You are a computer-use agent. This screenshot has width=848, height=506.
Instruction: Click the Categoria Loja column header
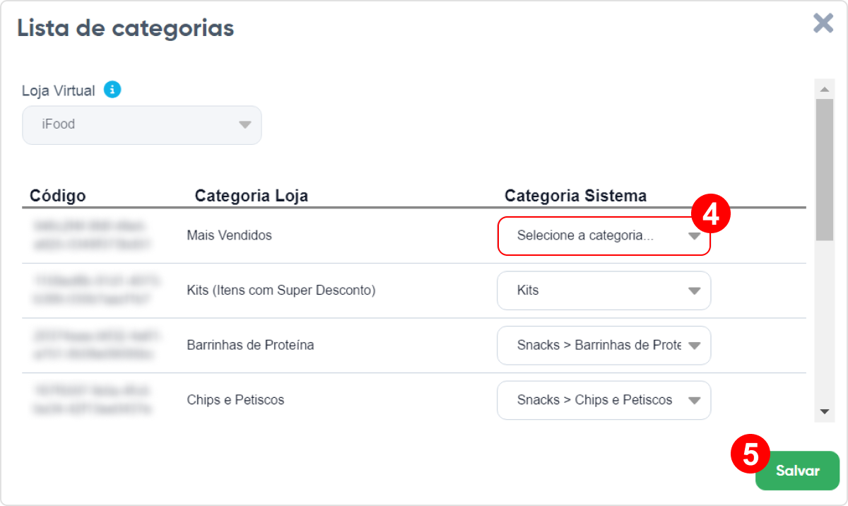point(252,196)
